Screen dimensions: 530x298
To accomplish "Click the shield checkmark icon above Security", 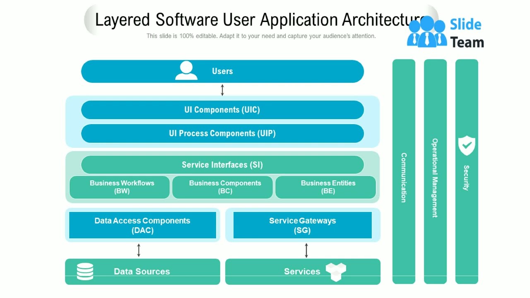I will (x=467, y=145).
